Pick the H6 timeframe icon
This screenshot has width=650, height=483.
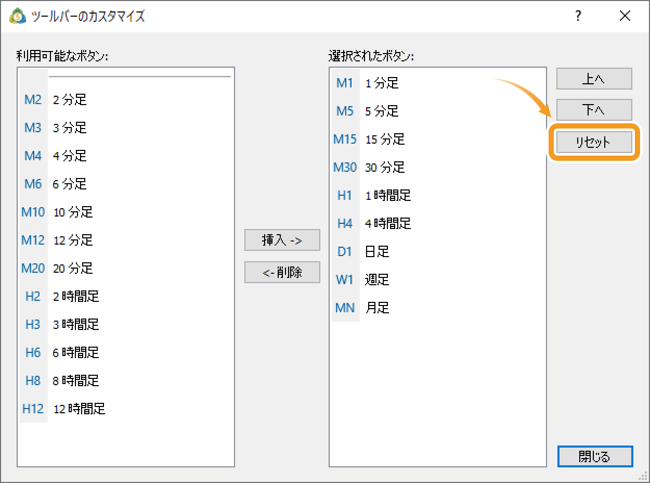click(33, 353)
